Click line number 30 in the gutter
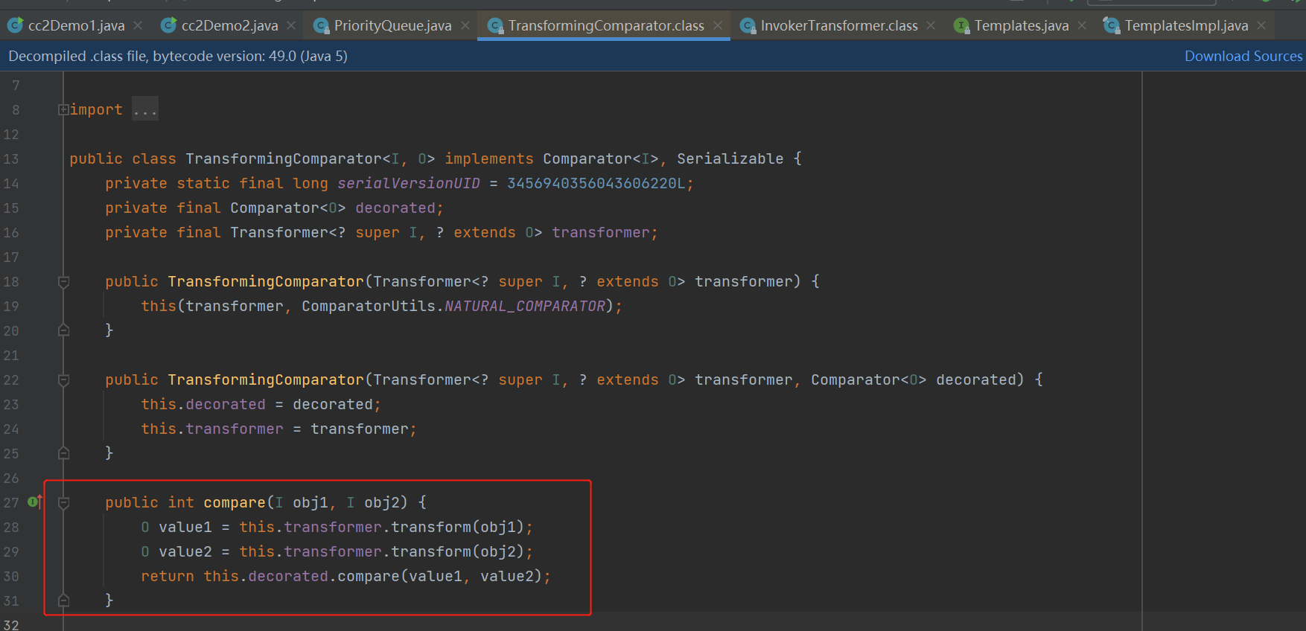This screenshot has height=631, width=1306. click(x=11, y=576)
